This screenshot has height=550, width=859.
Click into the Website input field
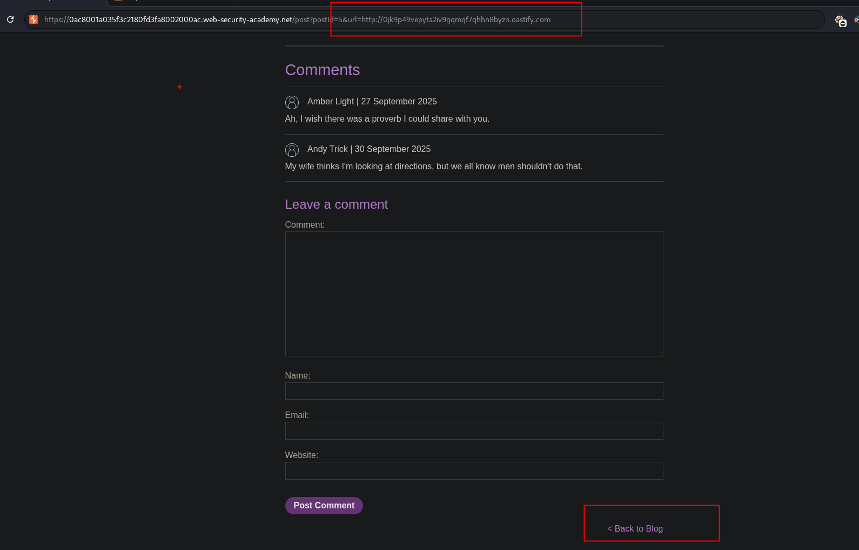tap(474, 471)
